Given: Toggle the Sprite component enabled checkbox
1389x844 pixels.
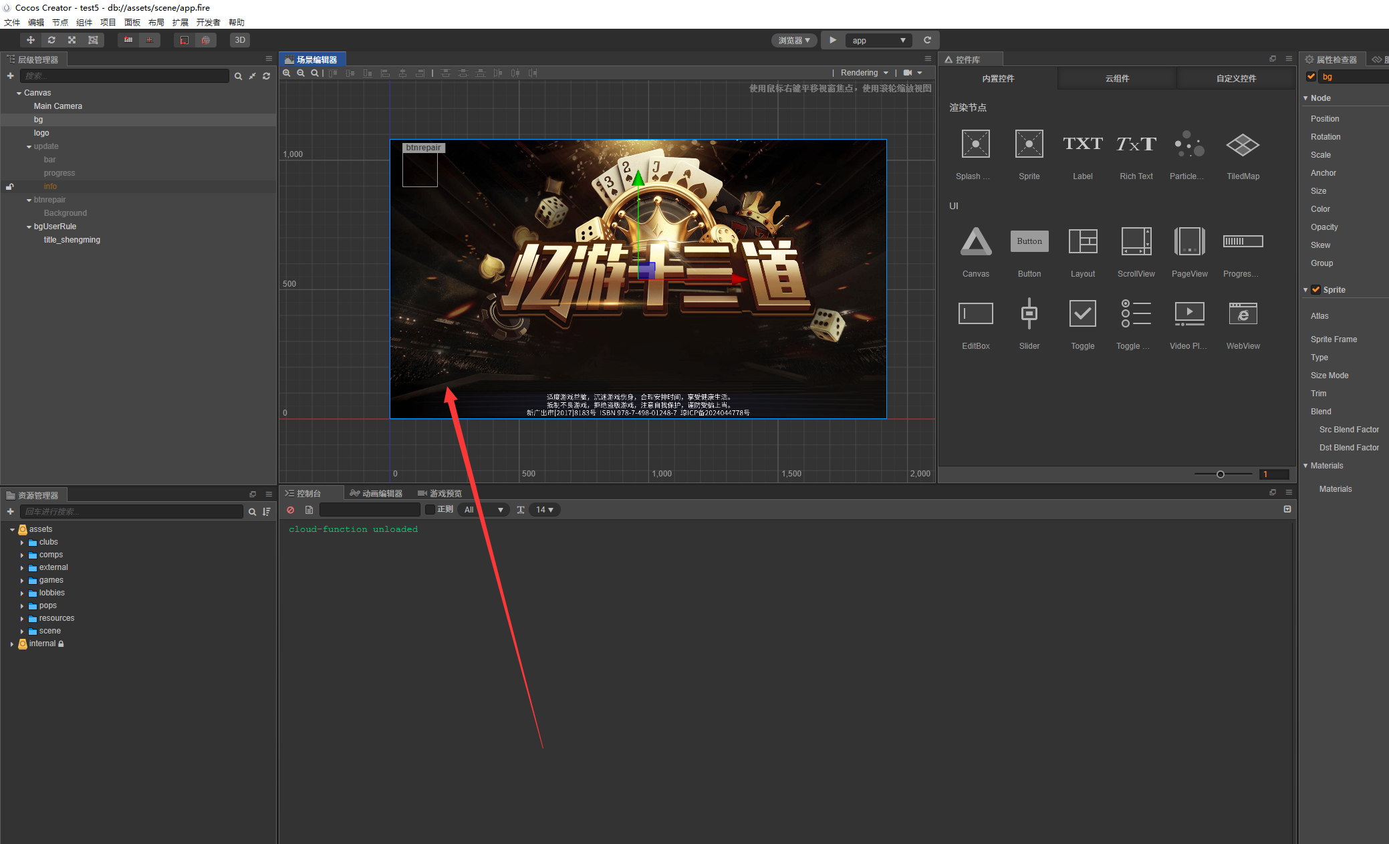Looking at the screenshot, I should 1315,290.
